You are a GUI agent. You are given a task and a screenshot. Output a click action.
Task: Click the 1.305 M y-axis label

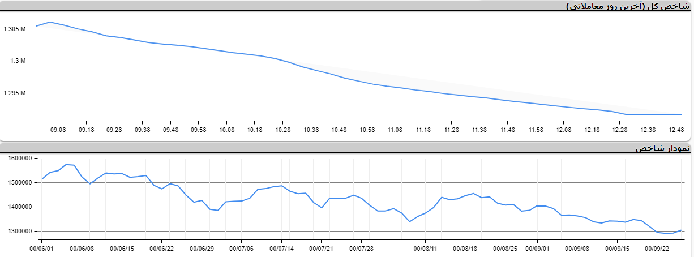click(x=15, y=29)
